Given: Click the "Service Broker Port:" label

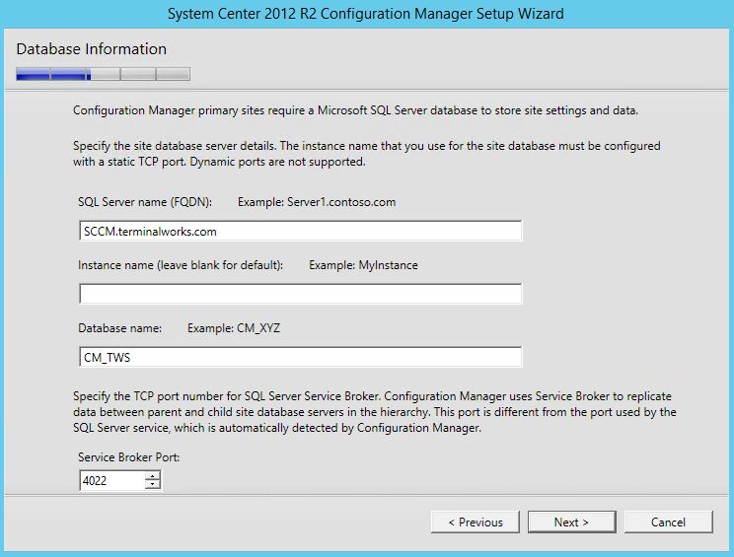Looking at the screenshot, I should 128,457.
